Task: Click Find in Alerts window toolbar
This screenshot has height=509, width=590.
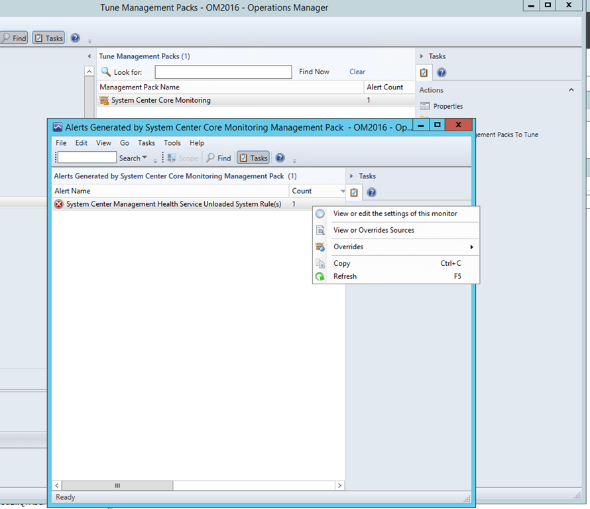Action: click(x=219, y=158)
